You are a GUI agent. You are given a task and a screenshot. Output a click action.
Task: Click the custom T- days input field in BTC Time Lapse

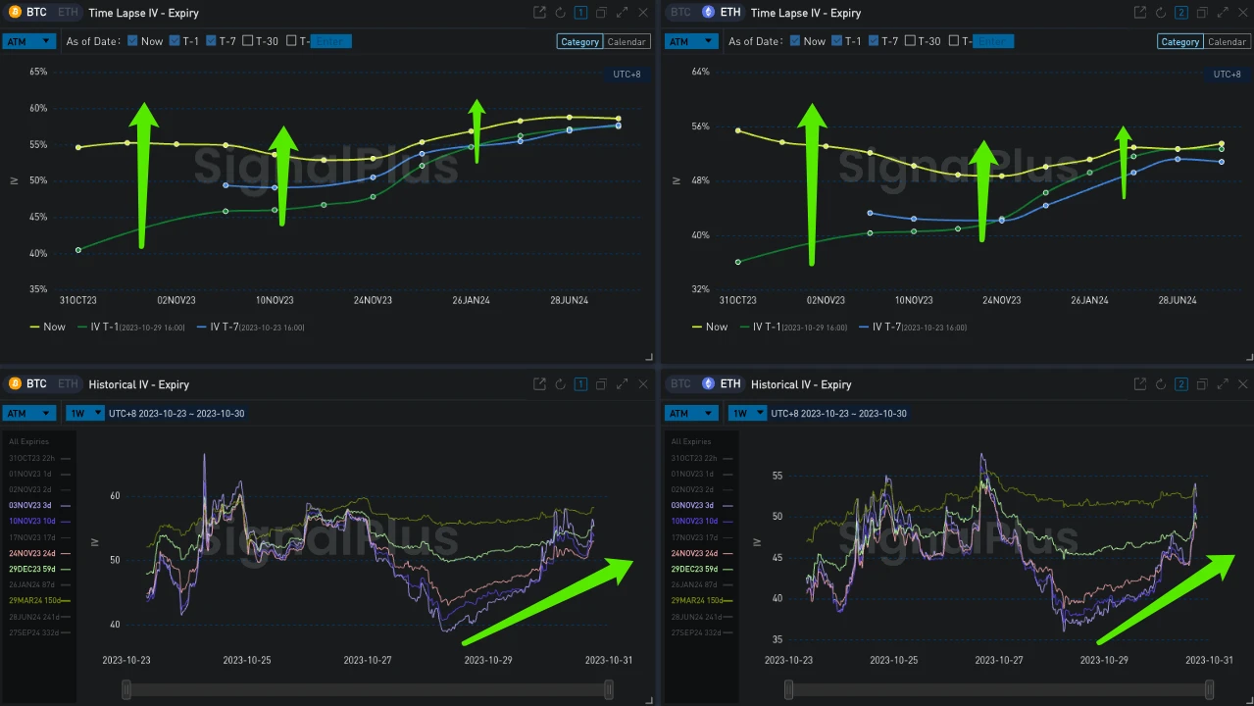point(330,41)
